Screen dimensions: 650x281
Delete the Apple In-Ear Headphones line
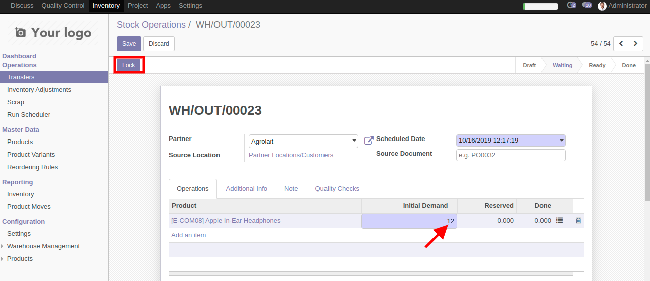tap(578, 220)
